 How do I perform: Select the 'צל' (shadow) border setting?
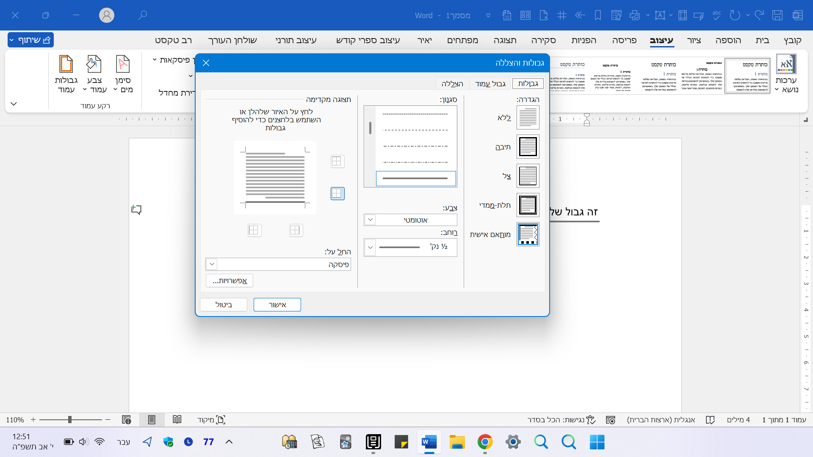coord(528,176)
